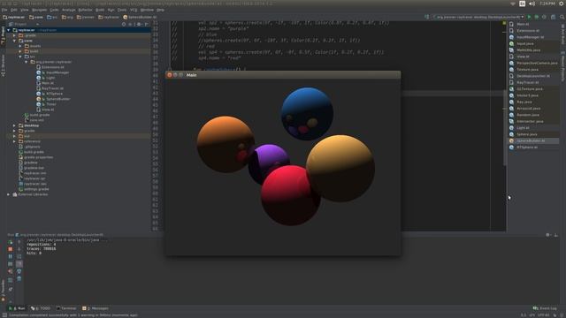Screen dimensions: 566x318
Task: Open InputManager in project tree
Action: coord(53,72)
